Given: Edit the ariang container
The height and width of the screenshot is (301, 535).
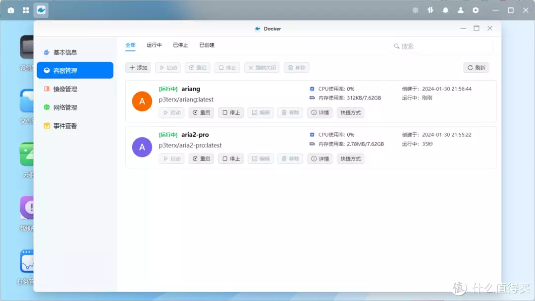Looking at the screenshot, I should point(261,112).
